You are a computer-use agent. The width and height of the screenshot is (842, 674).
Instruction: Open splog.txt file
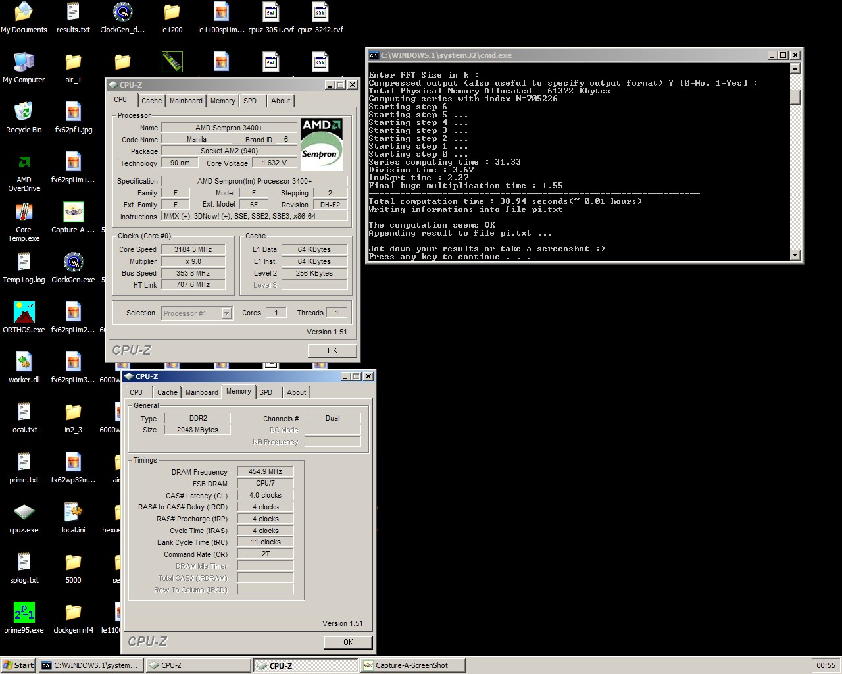(x=24, y=568)
